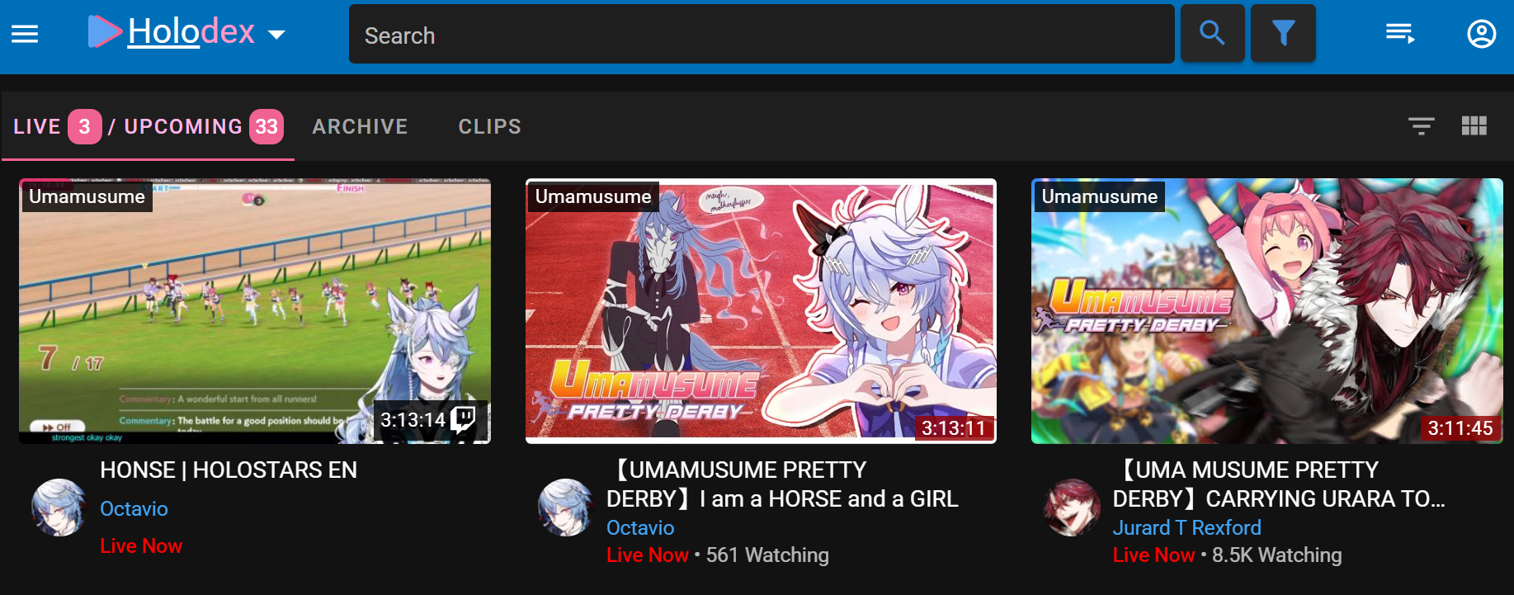Click the Umamusume topic tag on Jurard's stream

[1099, 196]
